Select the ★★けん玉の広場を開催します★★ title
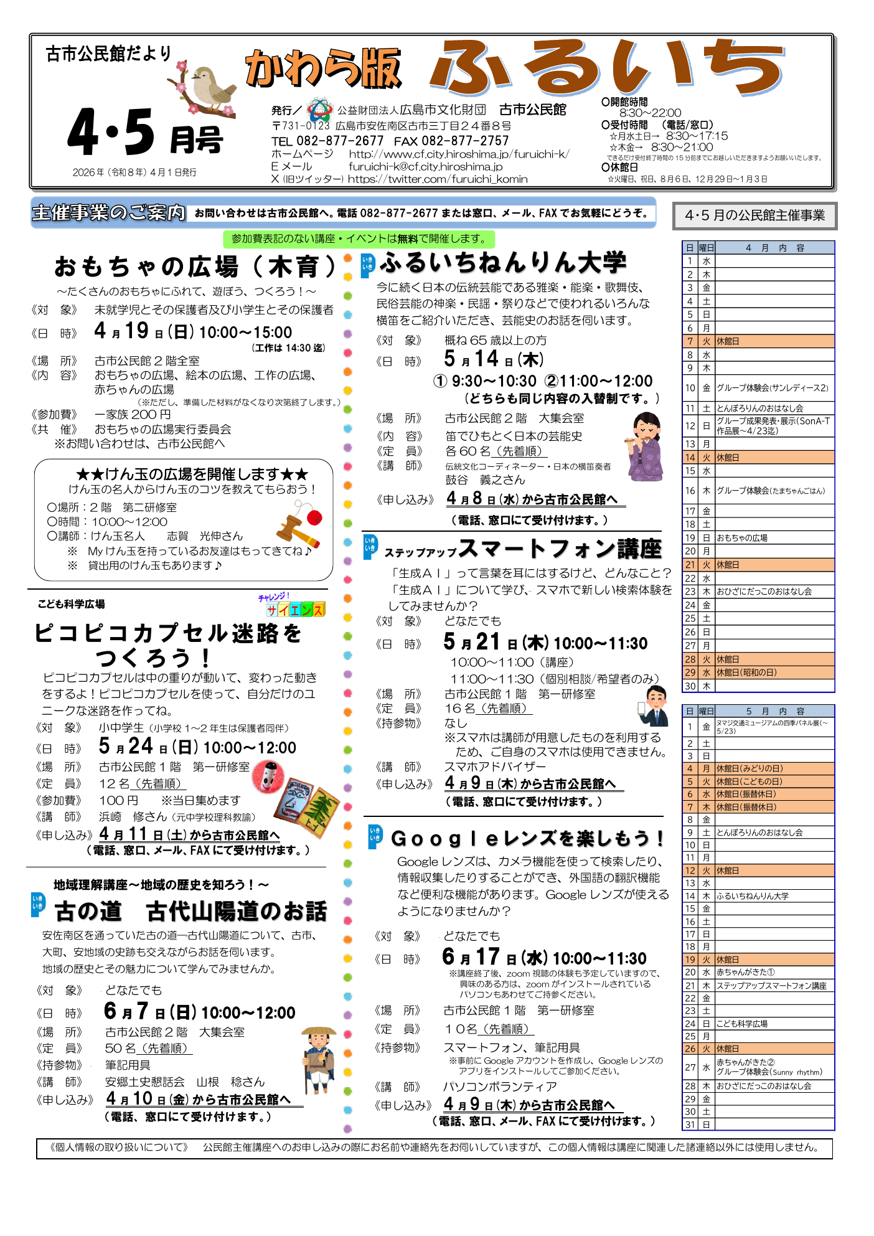This screenshot has height=1236, width=874. click(192, 474)
